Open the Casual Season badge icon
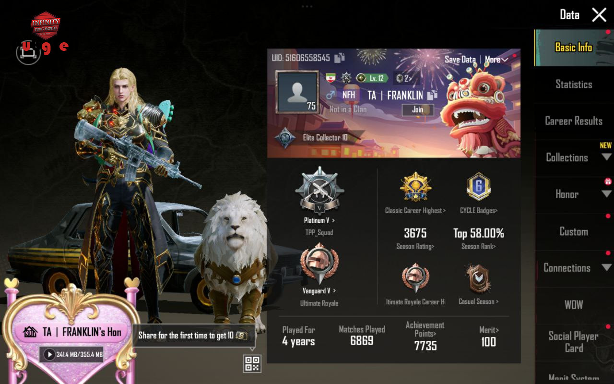Viewport: 614px width, 384px height. tap(478, 278)
